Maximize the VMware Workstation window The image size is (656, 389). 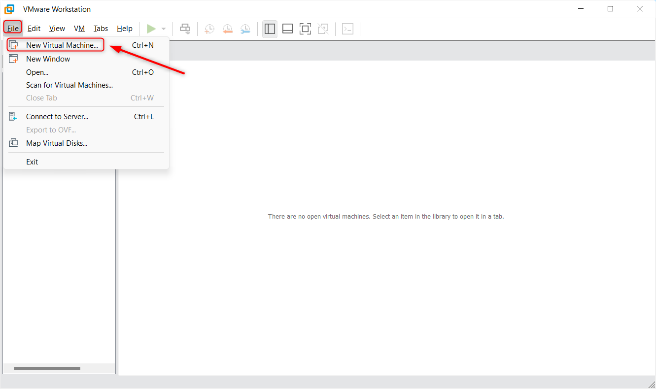click(x=611, y=9)
